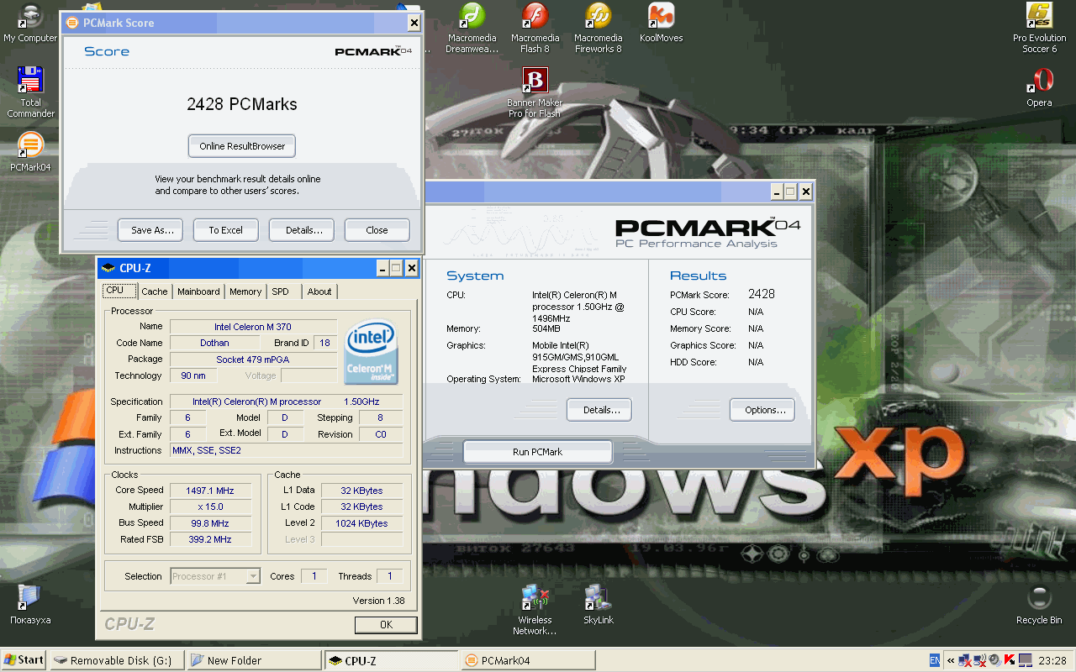Click the Multiplier value x 15.0
Viewport: 1076px width, 672px height.
(210, 507)
